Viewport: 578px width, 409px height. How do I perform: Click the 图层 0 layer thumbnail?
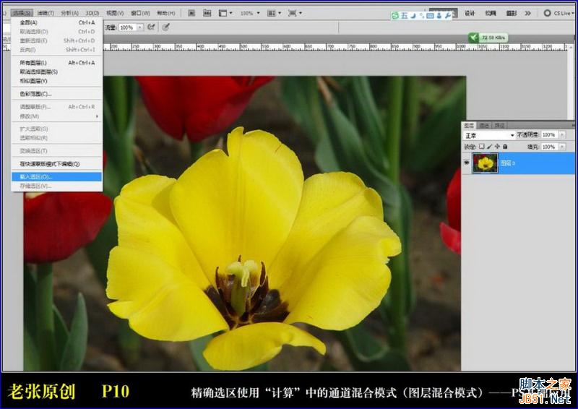pos(485,163)
